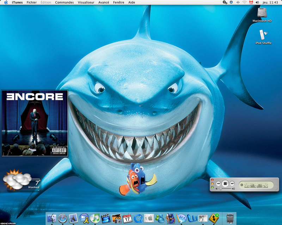Image resolution: width=282 pixels, height=225 pixels.
Task: Launch the armored character game in the Dock
Action: coord(170,218)
